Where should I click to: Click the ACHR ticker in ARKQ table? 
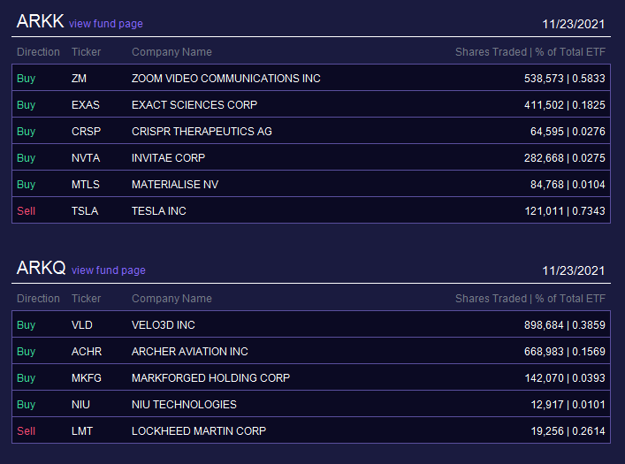87,352
